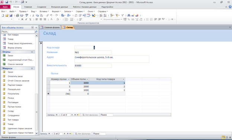Click navigation pane scroll-down arrow

click(x=36, y=133)
